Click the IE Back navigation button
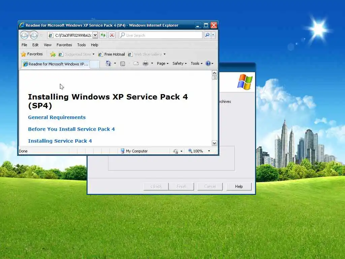The height and width of the screenshot is (259, 345). click(x=24, y=35)
